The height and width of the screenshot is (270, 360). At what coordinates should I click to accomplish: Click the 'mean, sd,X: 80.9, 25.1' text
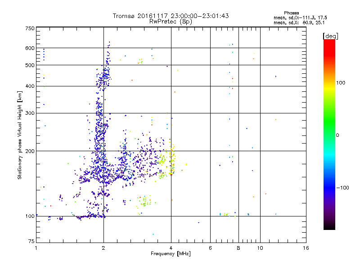click(x=299, y=22)
